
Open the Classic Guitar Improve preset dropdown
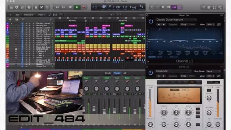coord(176,19)
